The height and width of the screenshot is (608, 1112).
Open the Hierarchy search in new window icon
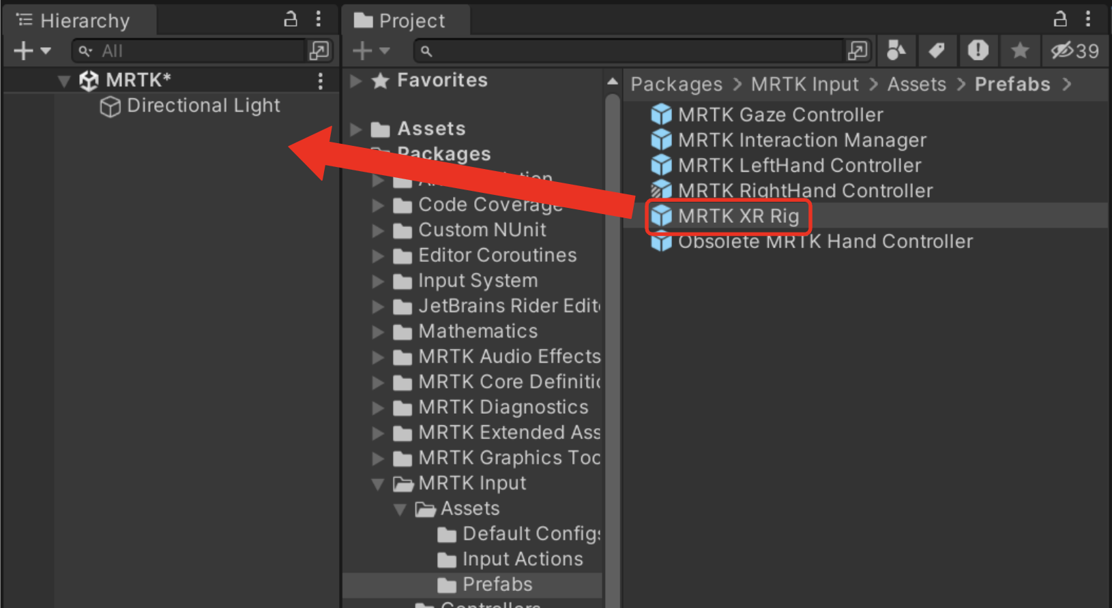(x=319, y=50)
